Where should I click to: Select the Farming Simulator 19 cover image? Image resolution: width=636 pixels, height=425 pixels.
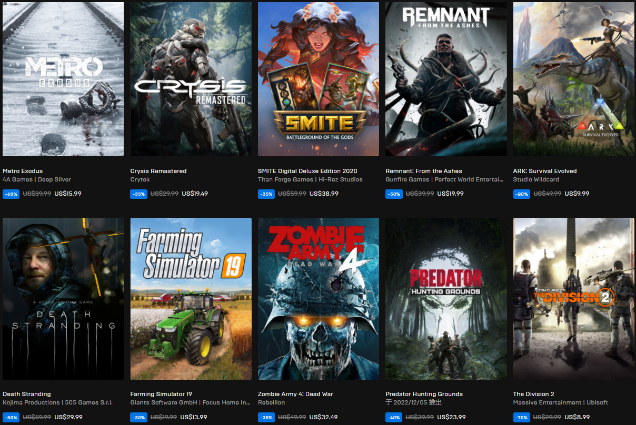coord(191,298)
